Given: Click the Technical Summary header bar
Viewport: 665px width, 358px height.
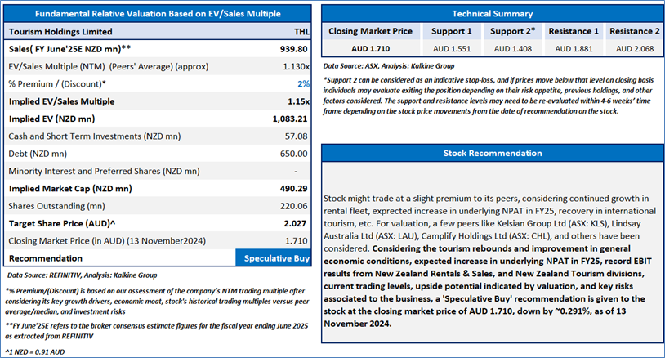Looking at the screenshot, I should (493, 14).
